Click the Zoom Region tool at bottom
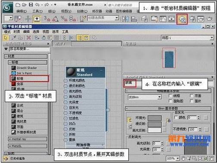Image resolution: width=217 pixels, height=163 pixels. (195, 158)
